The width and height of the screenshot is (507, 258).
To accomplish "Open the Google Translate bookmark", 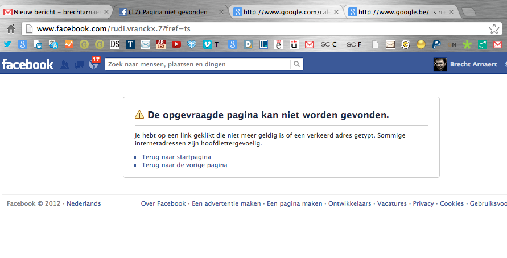I will (53, 44).
